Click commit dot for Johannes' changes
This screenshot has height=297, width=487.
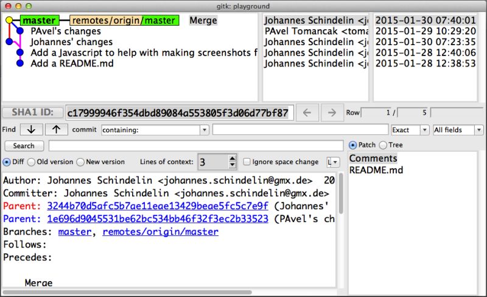[x=9, y=41]
